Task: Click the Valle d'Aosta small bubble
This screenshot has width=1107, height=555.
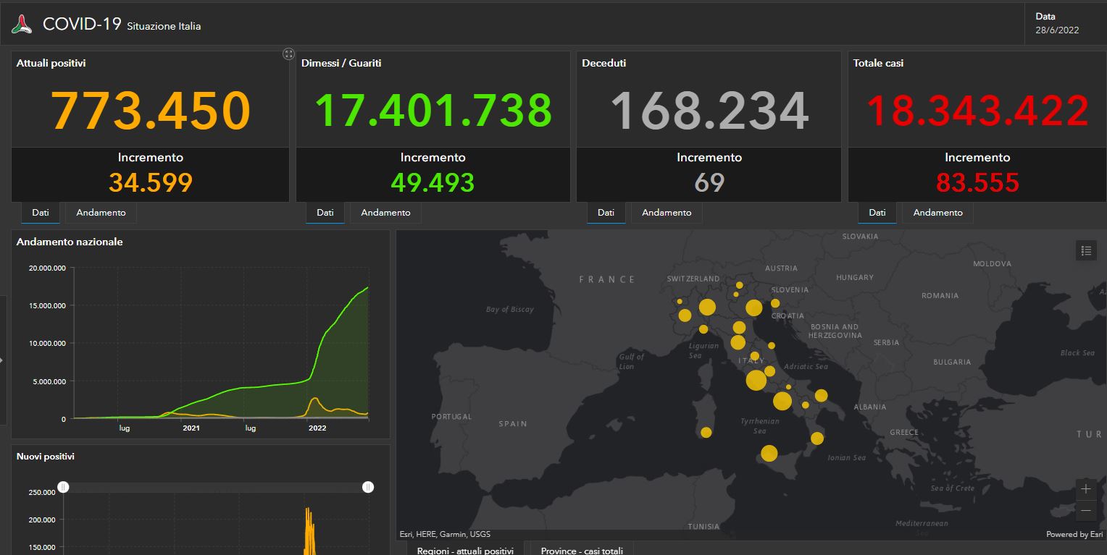Action: click(680, 301)
